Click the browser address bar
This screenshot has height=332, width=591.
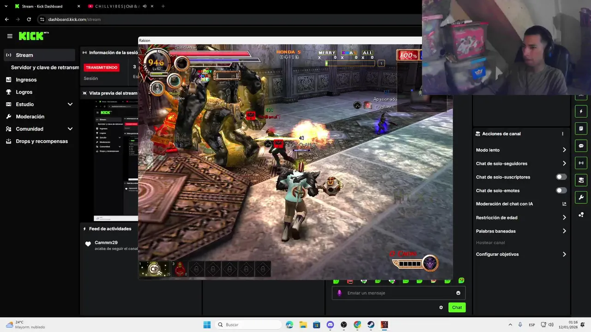(229, 19)
